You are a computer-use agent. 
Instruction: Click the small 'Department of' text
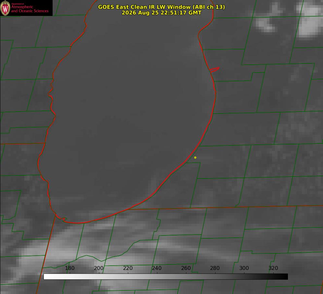pos(18,4)
